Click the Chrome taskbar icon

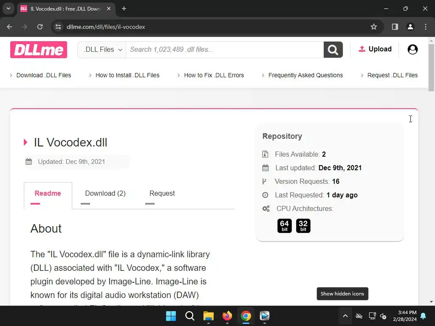pos(246,316)
